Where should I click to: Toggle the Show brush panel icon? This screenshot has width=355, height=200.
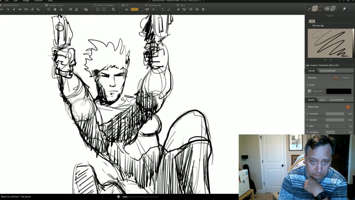(178, 9)
